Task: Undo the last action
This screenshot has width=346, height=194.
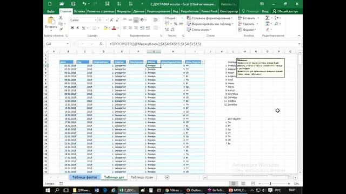Action: 84,4
